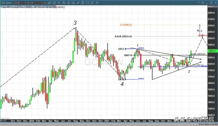Viewport: 218px width, 126px height.
Task: Open the share/export chart icon
Action: click(x=83, y=3)
